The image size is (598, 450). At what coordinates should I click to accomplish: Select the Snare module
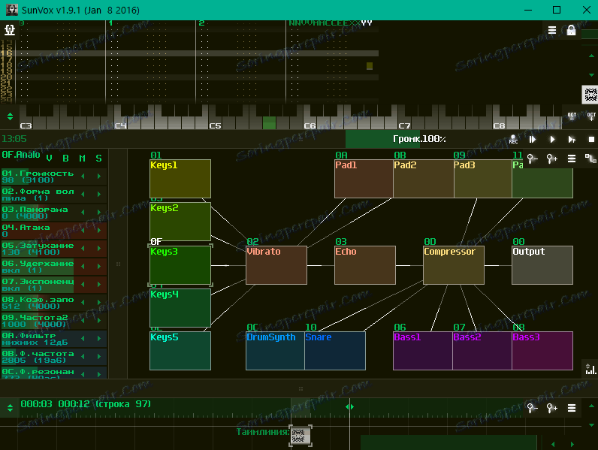[x=335, y=351]
